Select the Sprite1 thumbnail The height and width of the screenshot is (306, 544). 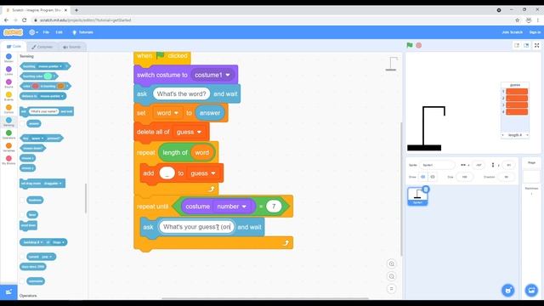click(x=417, y=196)
